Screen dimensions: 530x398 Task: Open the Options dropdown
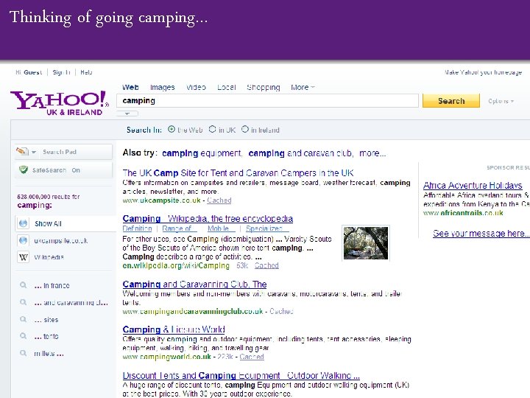(x=501, y=101)
